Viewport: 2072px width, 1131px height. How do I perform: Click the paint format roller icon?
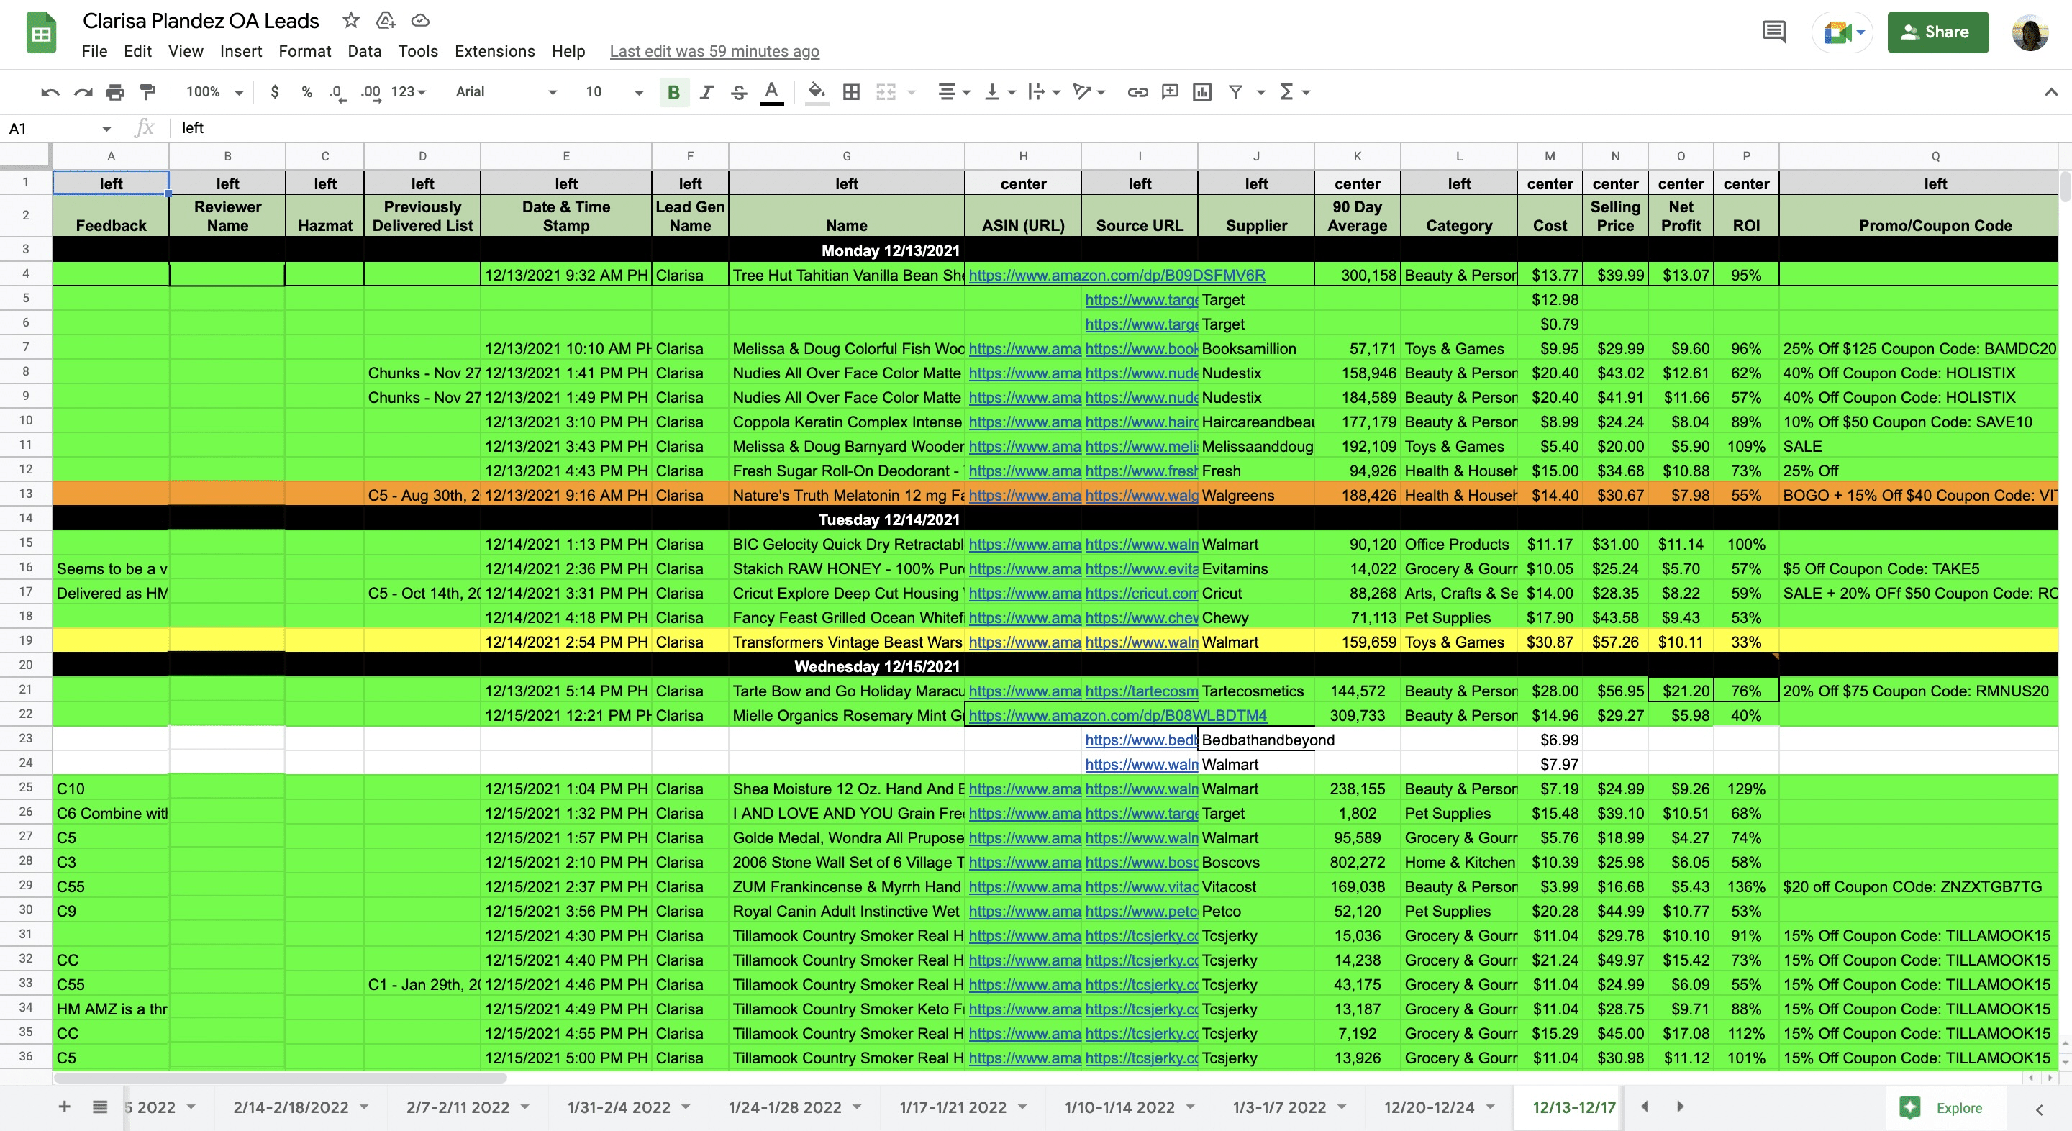pyautogui.click(x=148, y=93)
